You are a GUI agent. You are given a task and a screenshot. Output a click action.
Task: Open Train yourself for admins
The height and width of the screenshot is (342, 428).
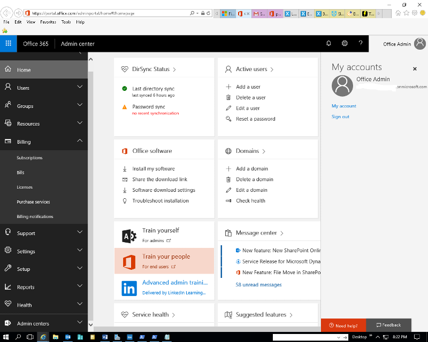pyautogui.click(x=164, y=235)
